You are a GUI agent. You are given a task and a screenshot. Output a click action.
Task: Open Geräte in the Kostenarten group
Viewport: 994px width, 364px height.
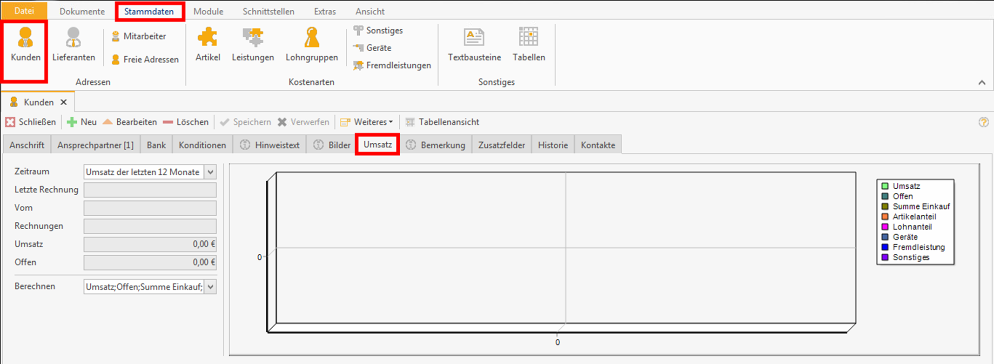[372, 48]
